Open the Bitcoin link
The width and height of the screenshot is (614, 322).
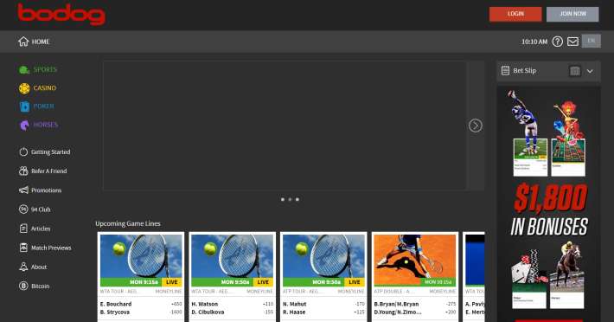pos(41,287)
